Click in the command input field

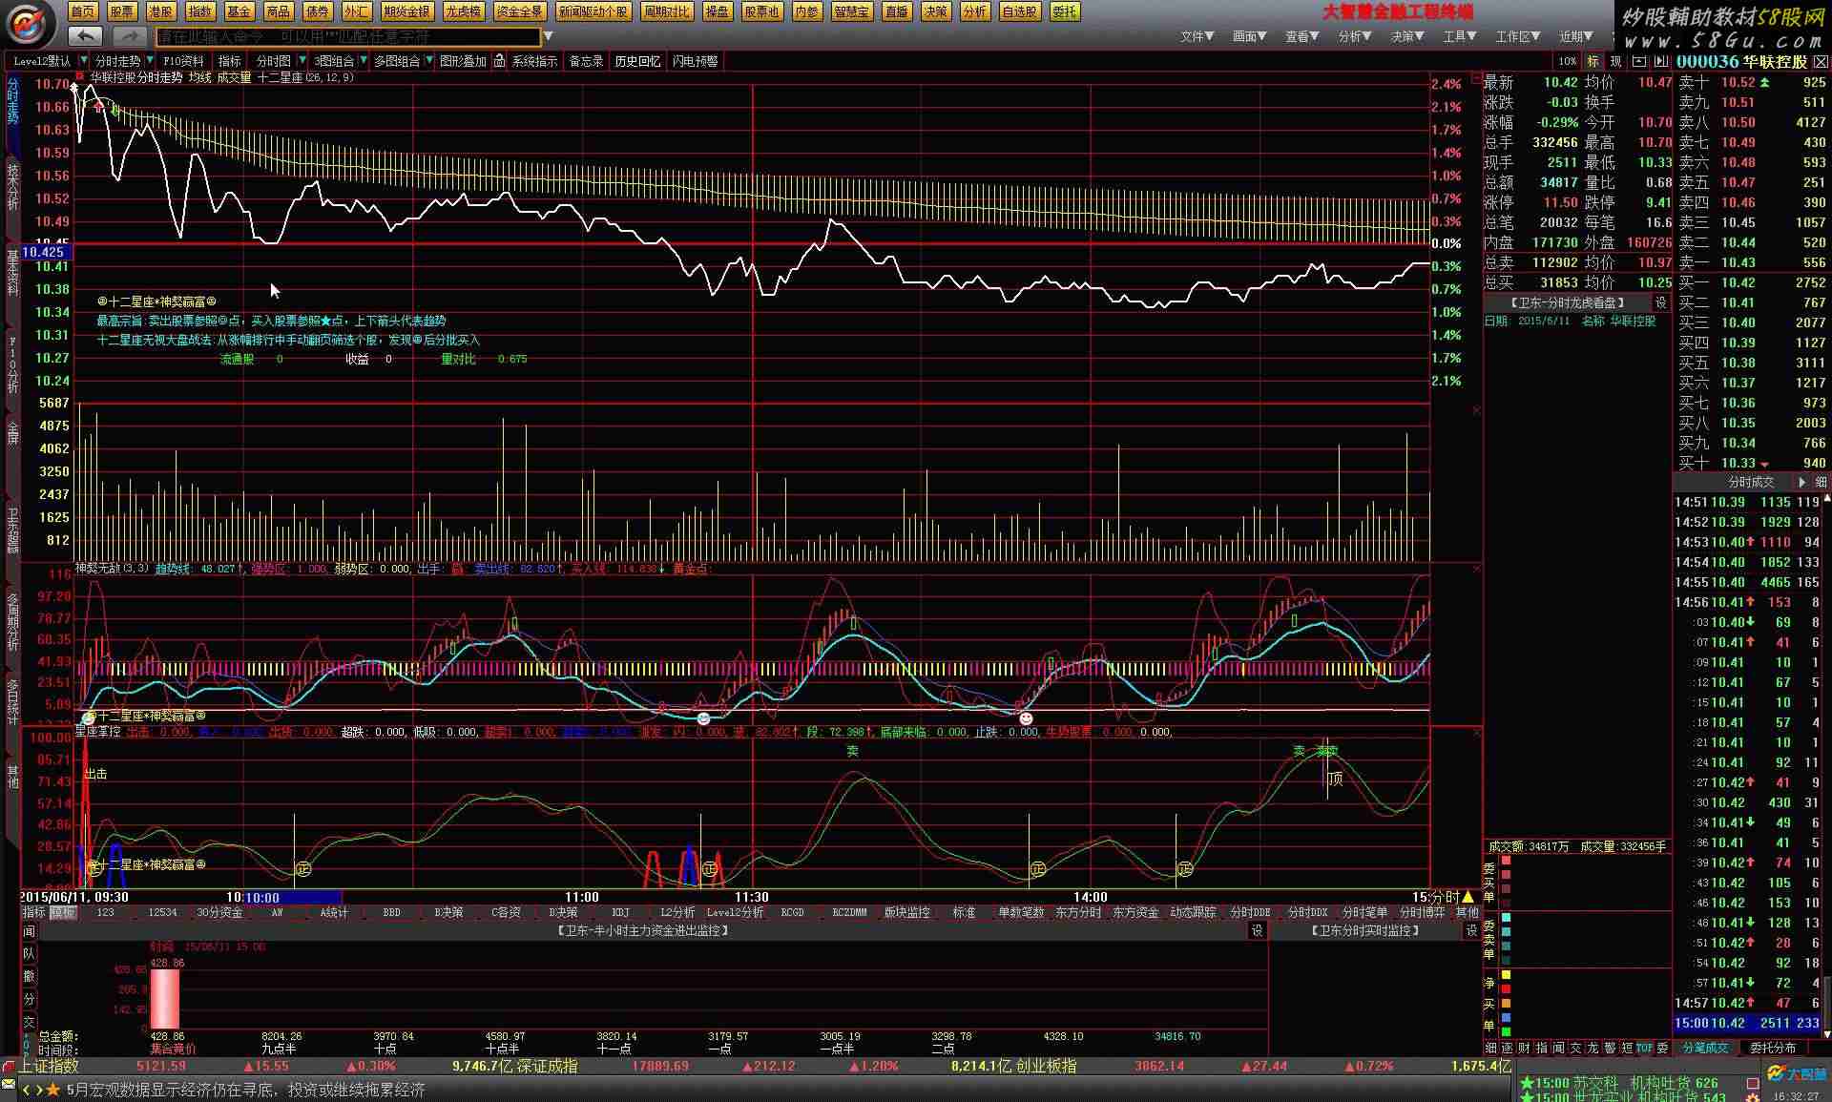point(347,36)
